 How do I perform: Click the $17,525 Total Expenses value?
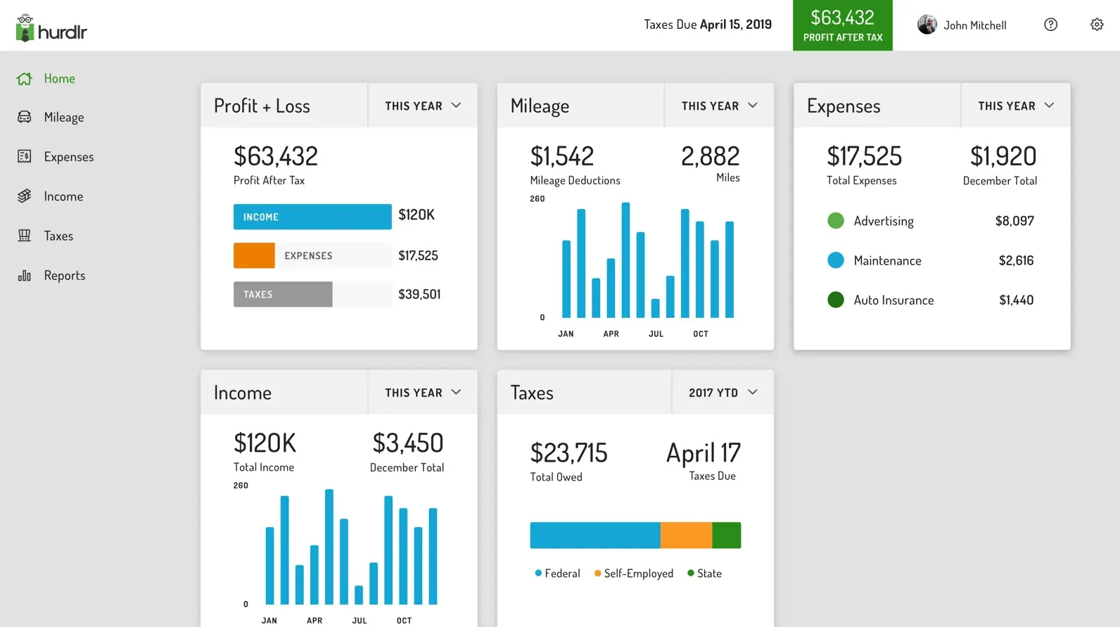pos(864,156)
